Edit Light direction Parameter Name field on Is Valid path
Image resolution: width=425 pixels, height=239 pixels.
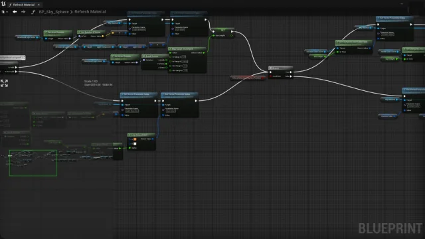(139, 29)
